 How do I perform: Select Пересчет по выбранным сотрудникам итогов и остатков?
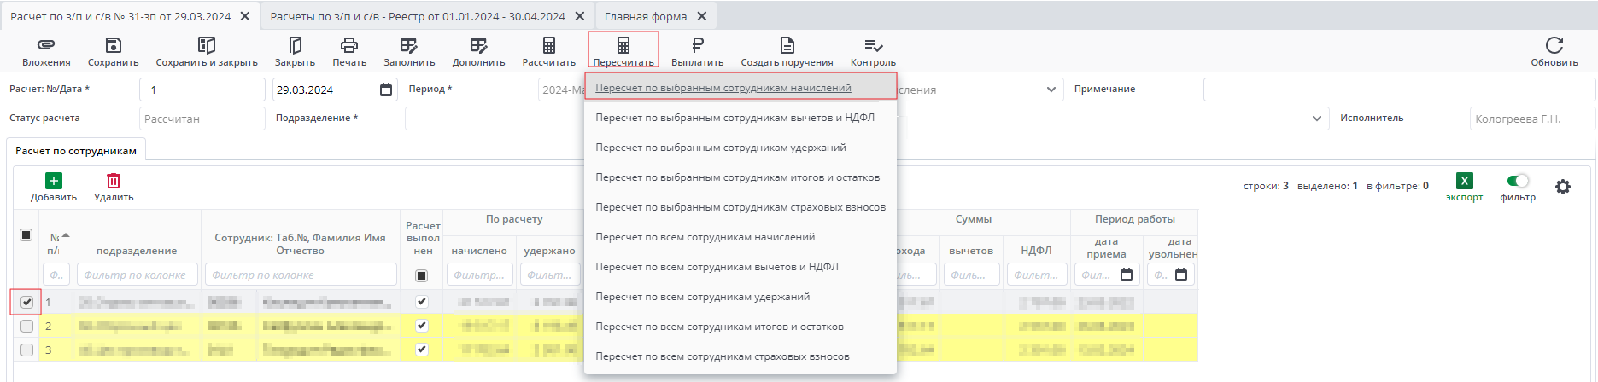tap(740, 177)
